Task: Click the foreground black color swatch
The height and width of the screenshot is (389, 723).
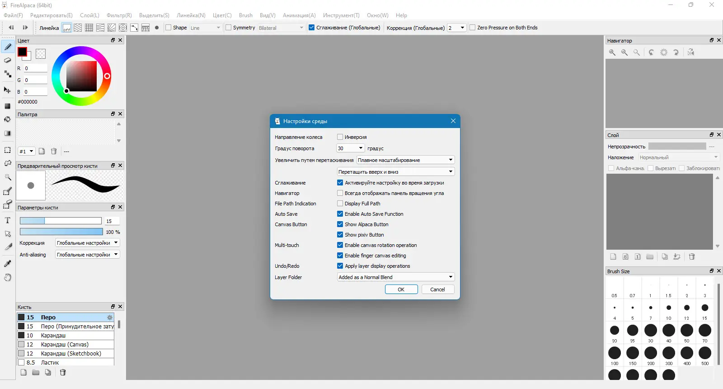Action: coord(22,52)
